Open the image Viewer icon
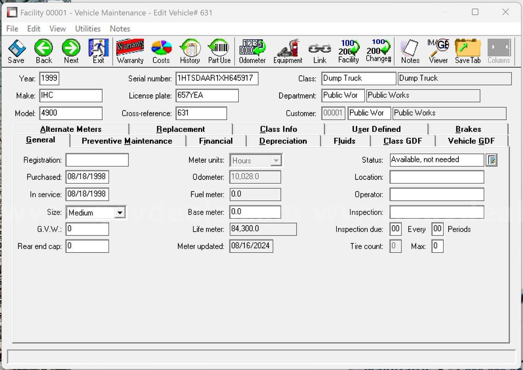Screen dimensions: 523x370 coord(438,51)
